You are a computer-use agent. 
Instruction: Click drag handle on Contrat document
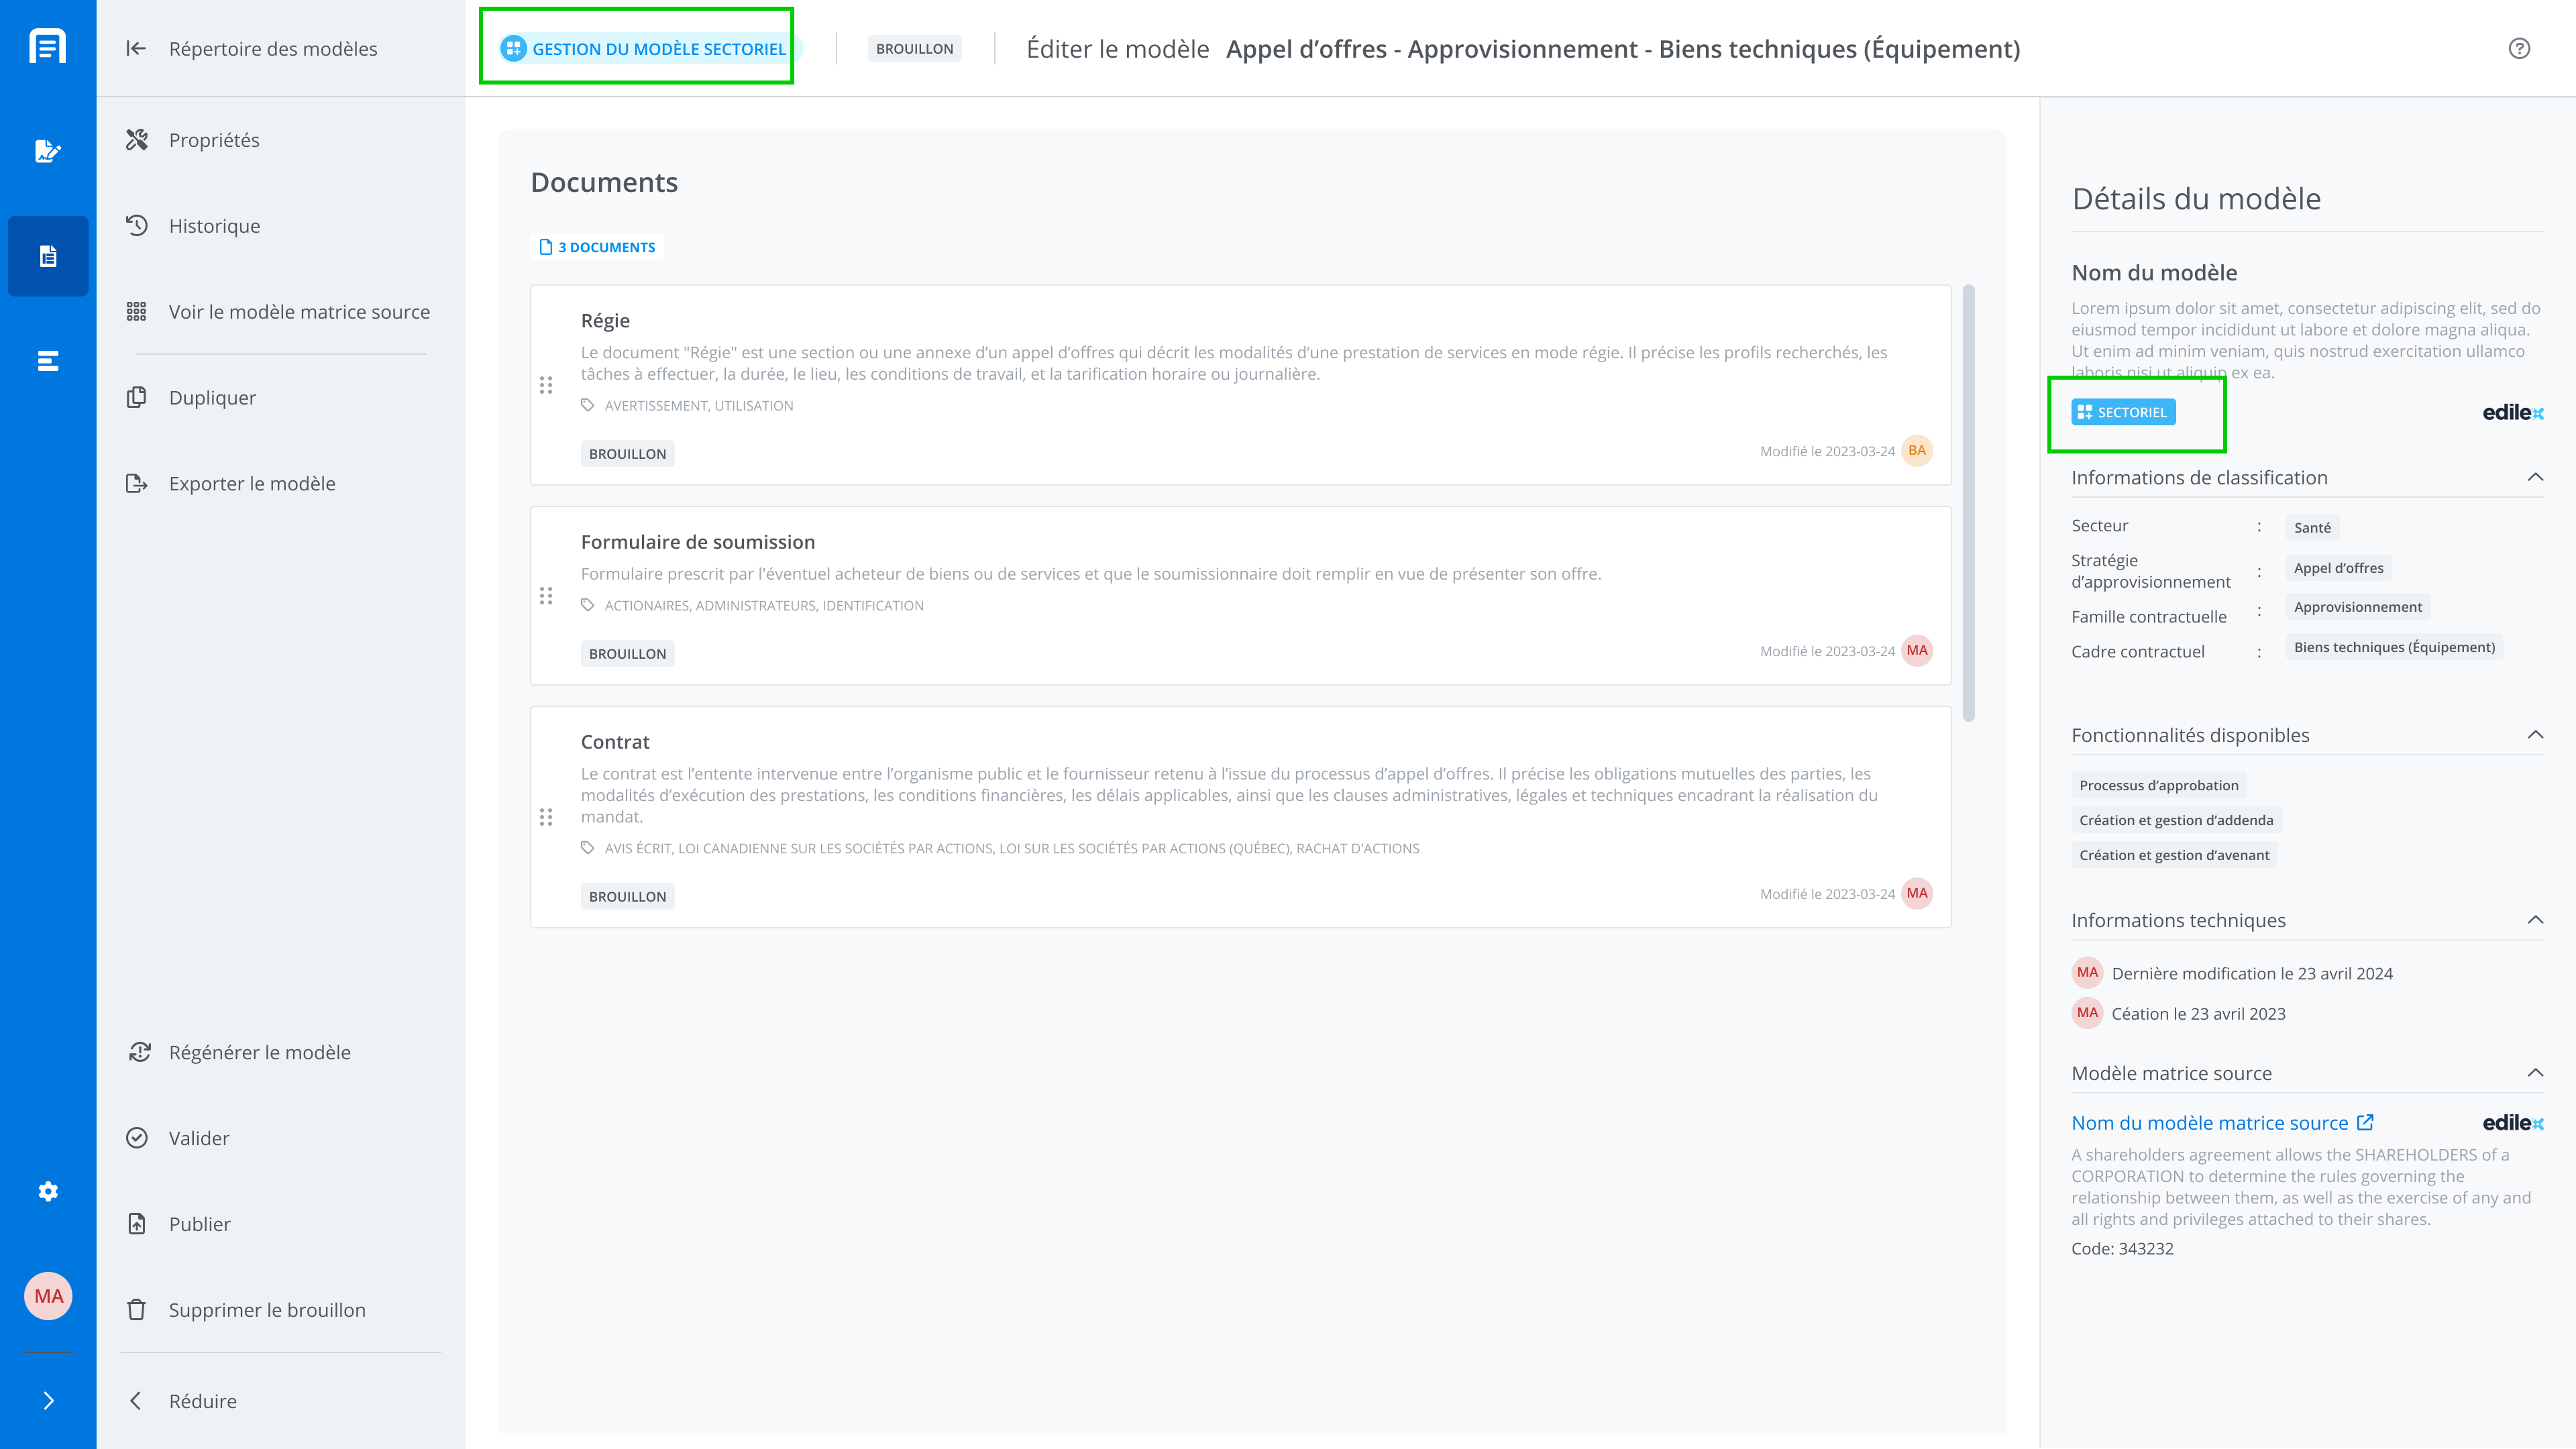546,817
